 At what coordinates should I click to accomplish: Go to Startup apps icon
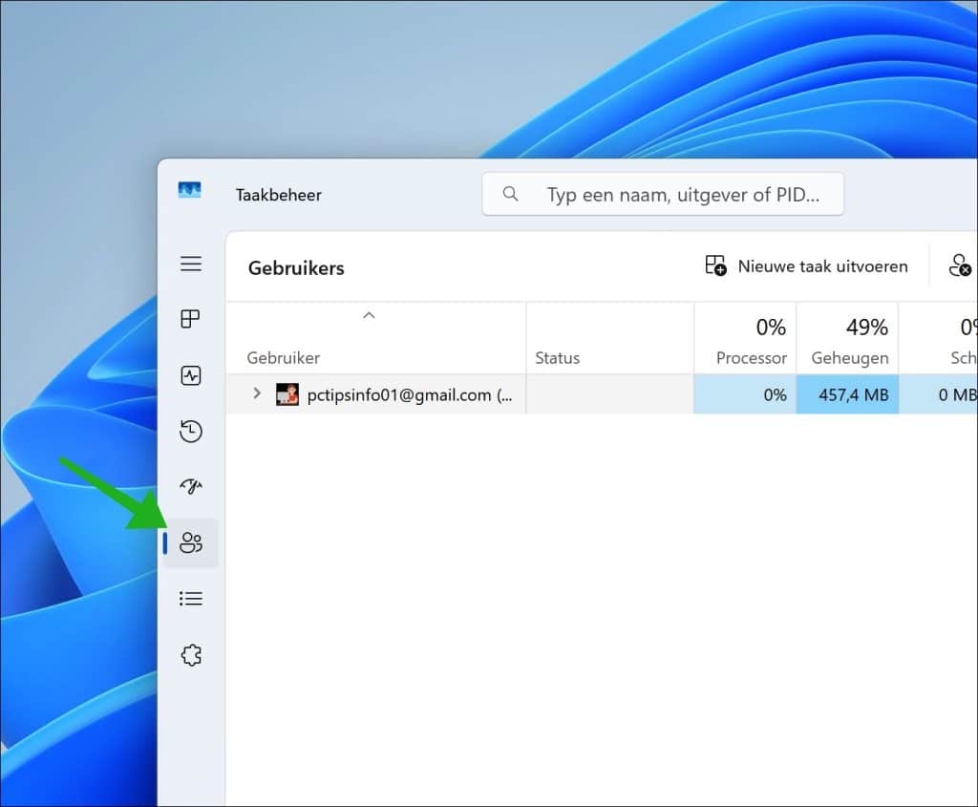pyautogui.click(x=191, y=487)
